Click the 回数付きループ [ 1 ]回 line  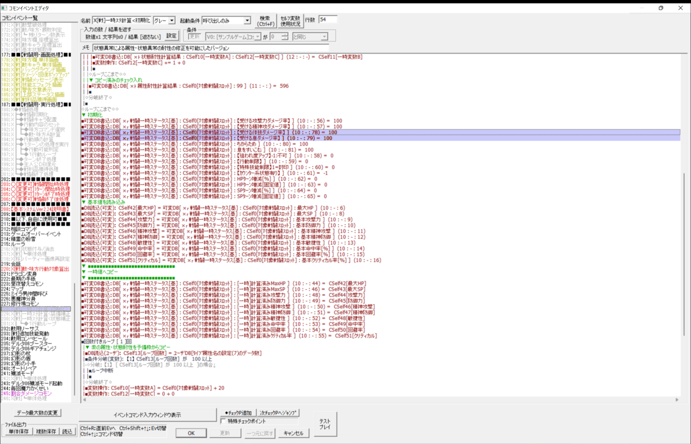pyautogui.click(x=105, y=341)
